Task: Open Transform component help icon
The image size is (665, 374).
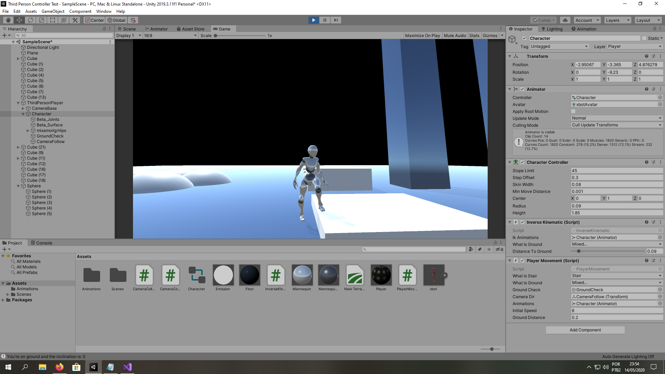Action: click(646, 56)
